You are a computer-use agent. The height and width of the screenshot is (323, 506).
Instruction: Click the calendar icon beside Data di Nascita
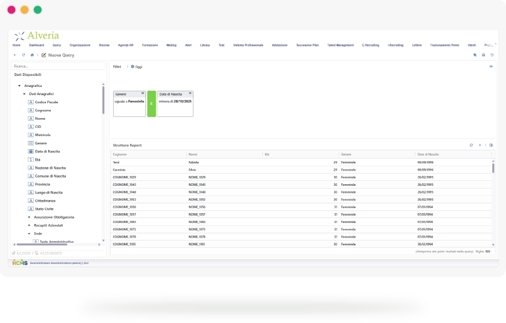pos(31,151)
